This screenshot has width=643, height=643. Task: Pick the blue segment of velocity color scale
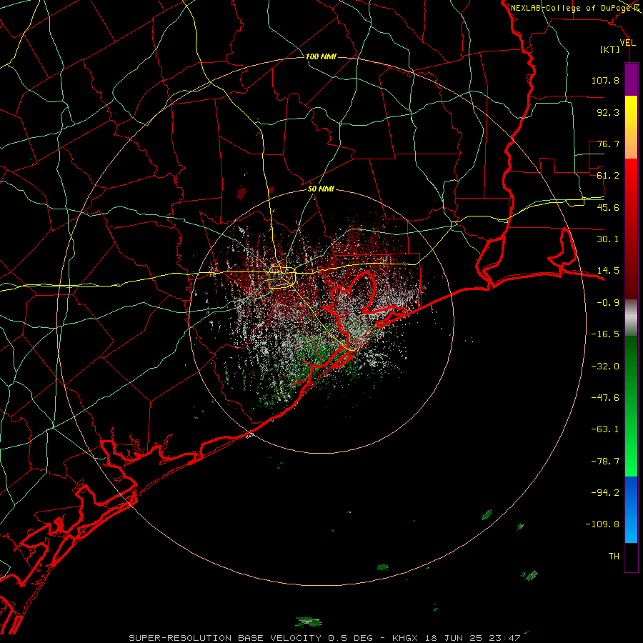click(x=631, y=509)
